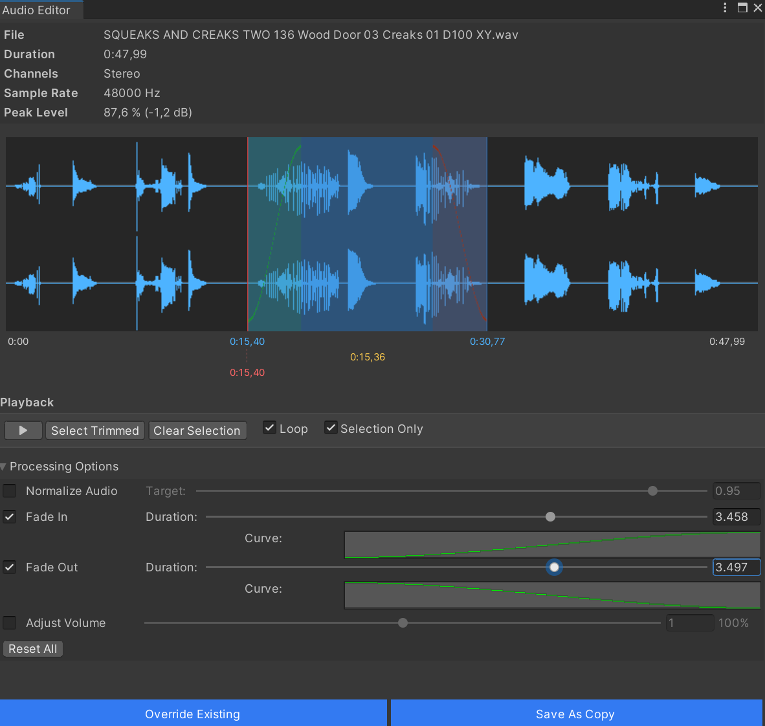Viewport: 765px width, 726px height.
Task: Enable Normalize Audio checkbox
Action: pyautogui.click(x=10, y=491)
